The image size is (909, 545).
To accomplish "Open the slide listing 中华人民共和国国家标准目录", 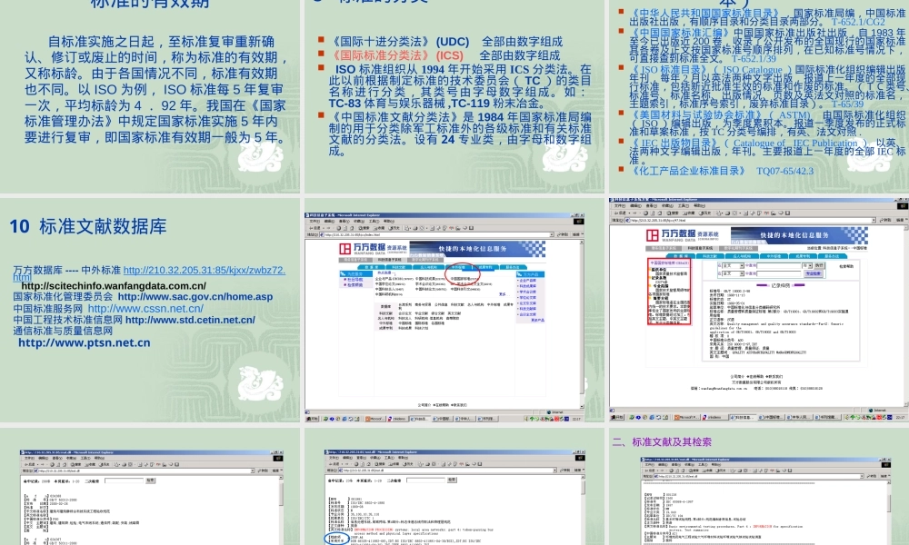I will tap(759, 95).
